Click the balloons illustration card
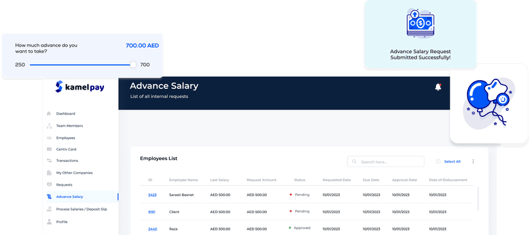Screen dimensions: 531x235 click(x=489, y=103)
